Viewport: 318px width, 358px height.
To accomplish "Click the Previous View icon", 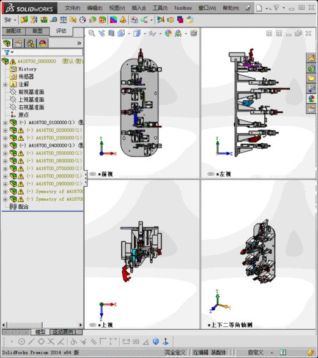I will pyautogui.click(x=102, y=33).
